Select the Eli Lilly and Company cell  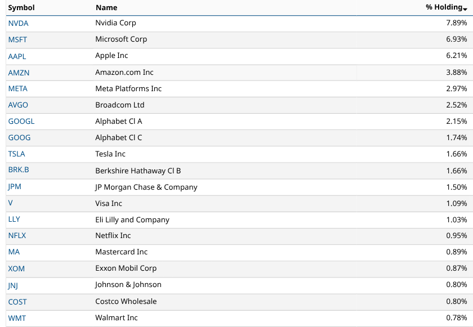(225, 220)
